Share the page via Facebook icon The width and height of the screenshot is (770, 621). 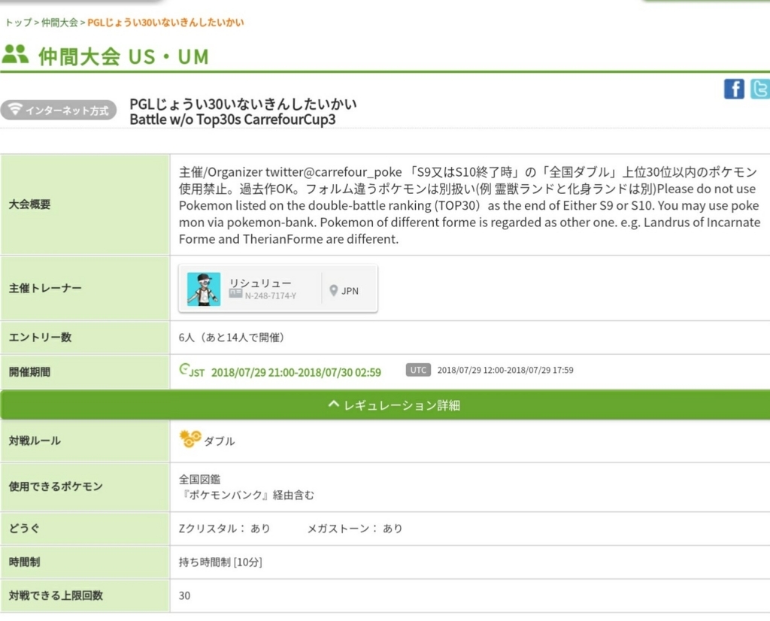tap(734, 89)
